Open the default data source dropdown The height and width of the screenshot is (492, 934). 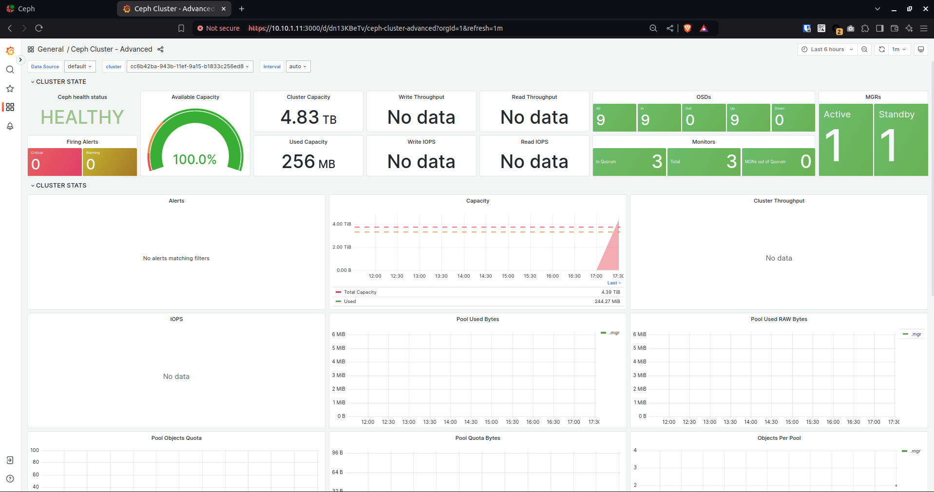pyautogui.click(x=80, y=66)
